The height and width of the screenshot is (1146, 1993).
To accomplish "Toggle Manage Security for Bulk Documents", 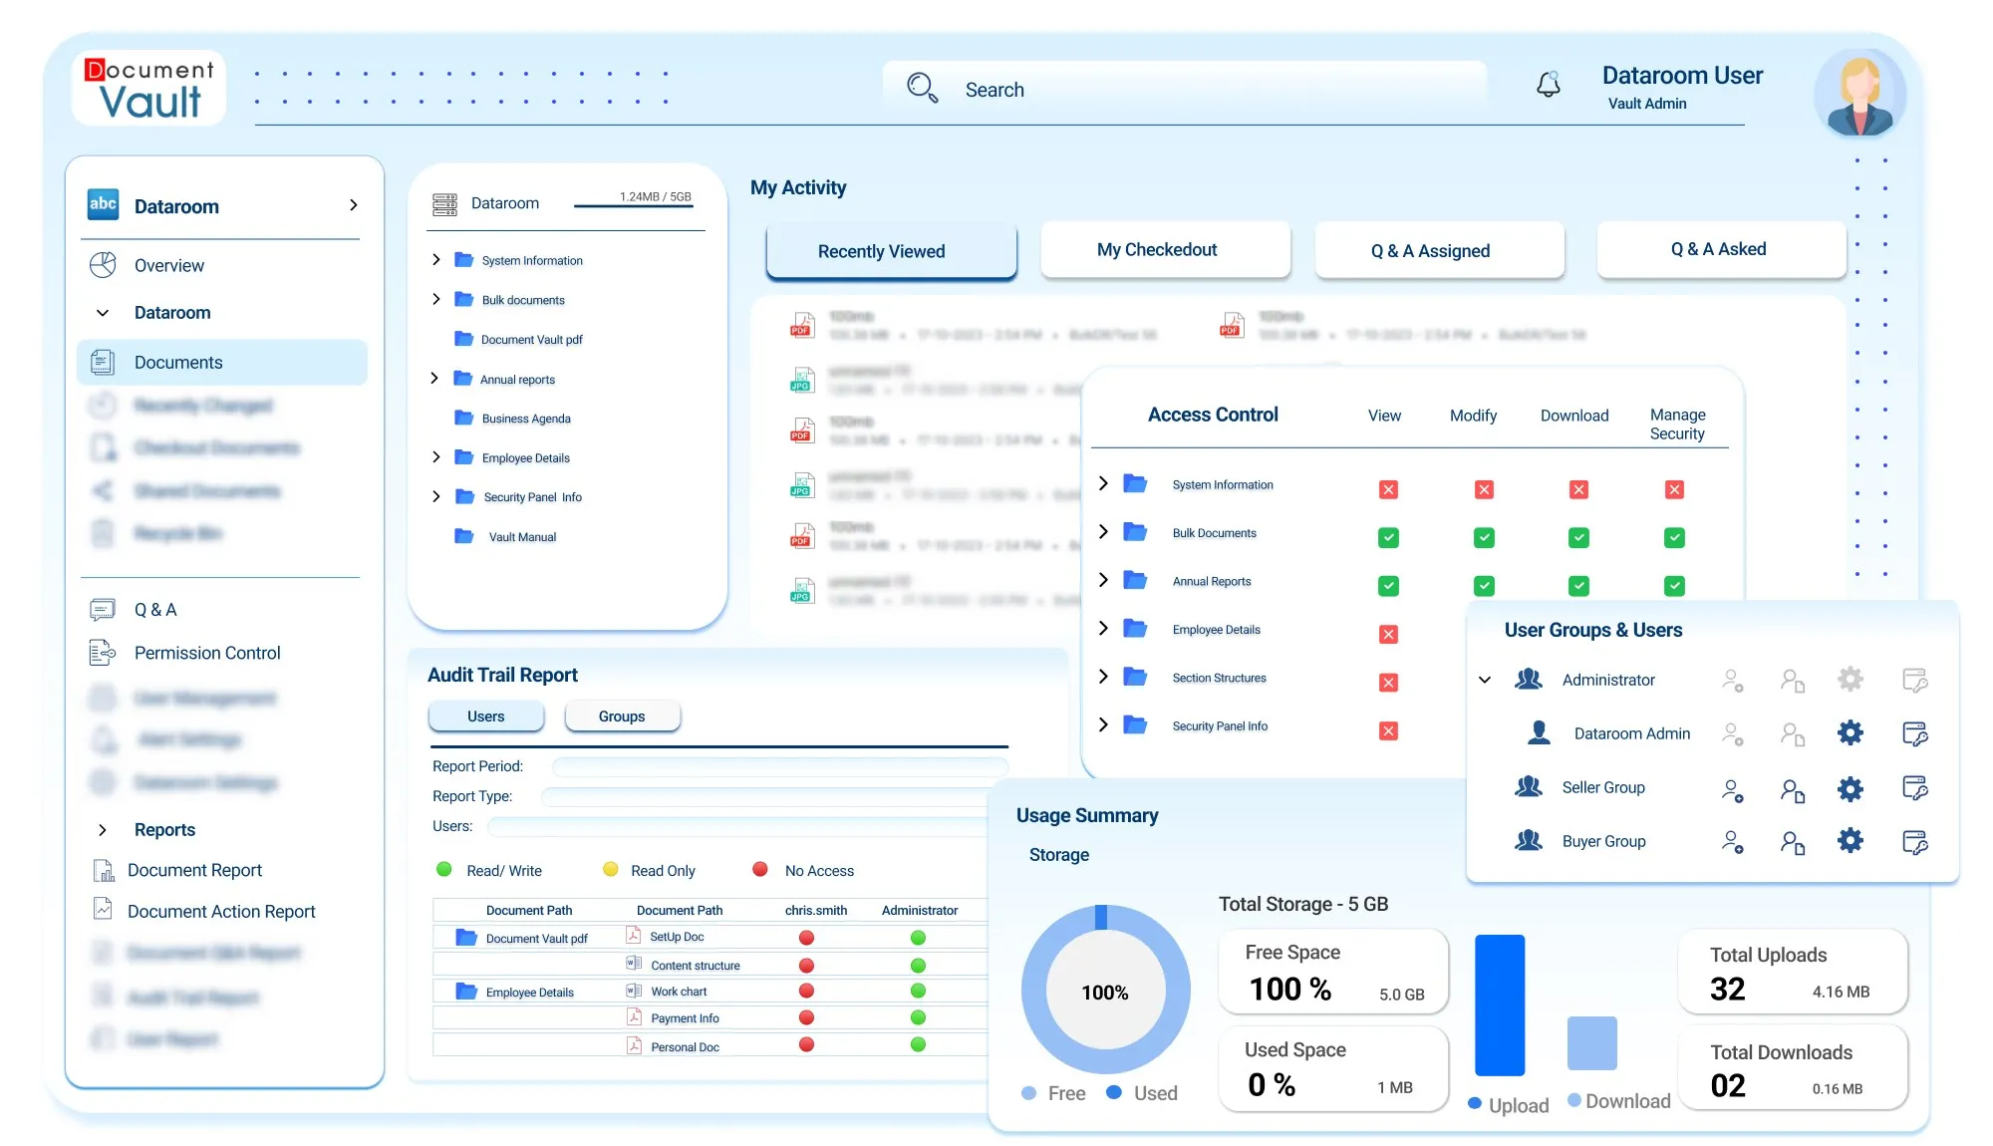I will (x=1674, y=538).
